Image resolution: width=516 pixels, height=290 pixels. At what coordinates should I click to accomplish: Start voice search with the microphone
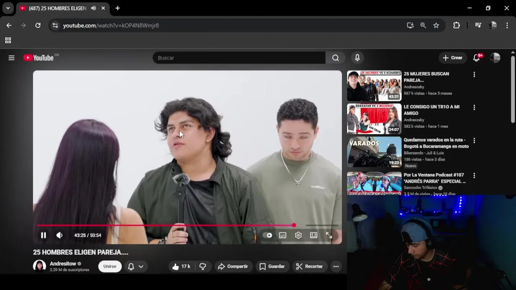pos(357,58)
